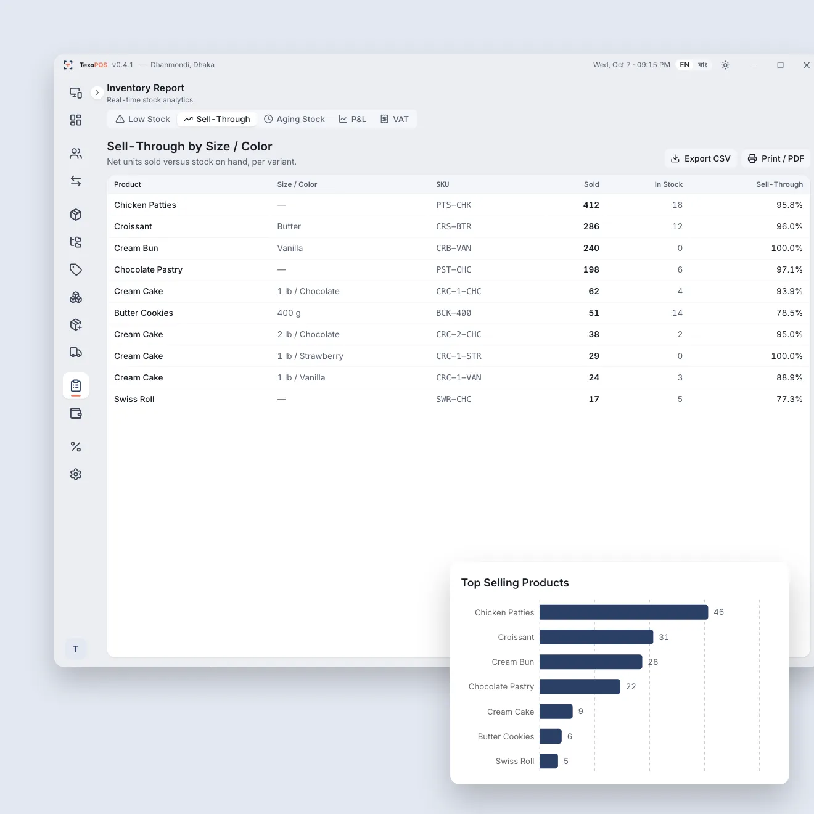Viewport: 814px width, 814px height.
Task: Click the 1 lb / Strawberry variant cell
Action: click(310, 356)
